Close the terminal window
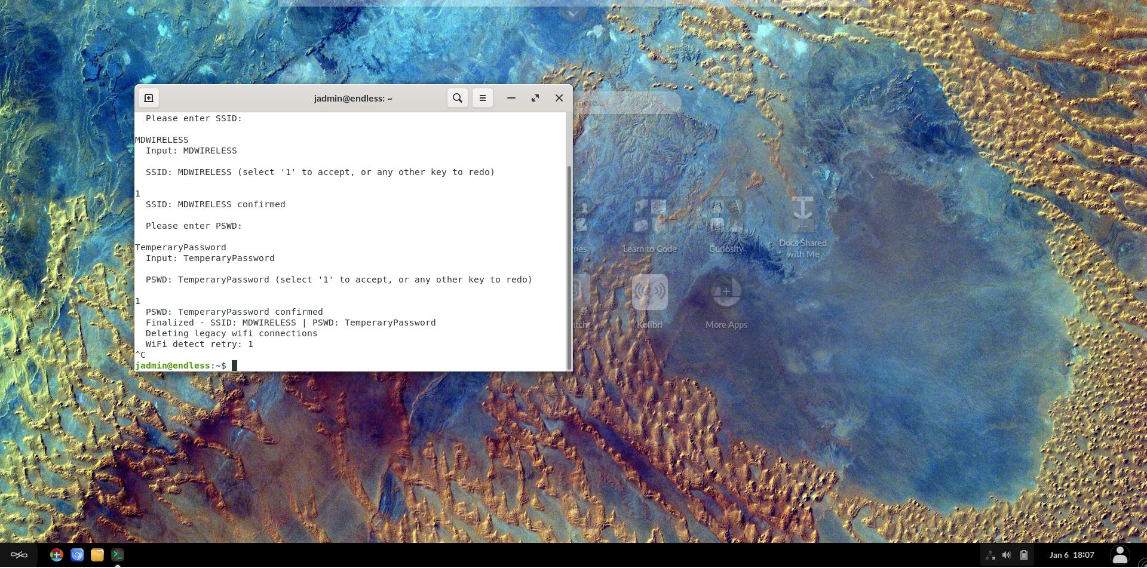Image resolution: width=1147 pixels, height=568 pixels. click(559, 98)
